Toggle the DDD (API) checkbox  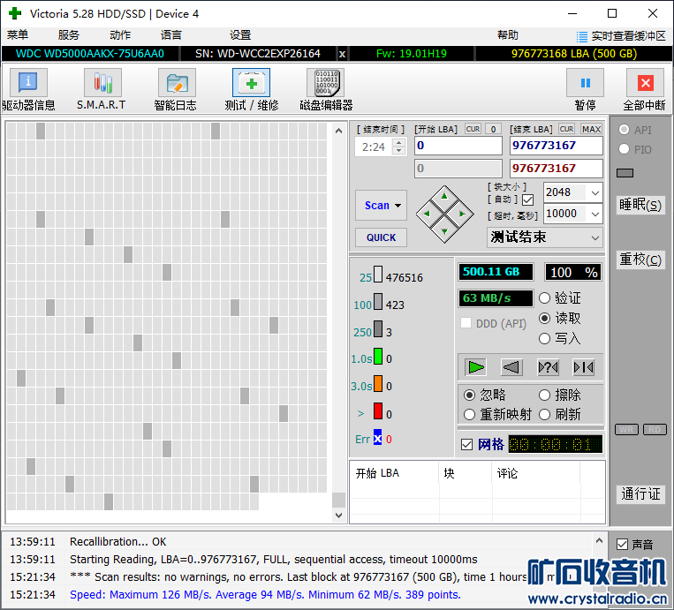click(466, 323)
